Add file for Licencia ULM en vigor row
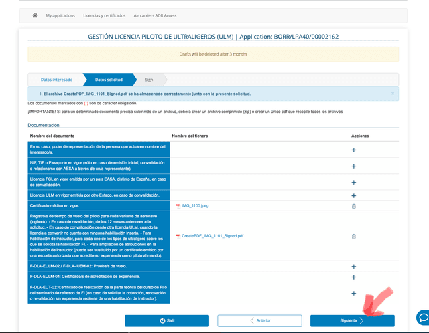 tap(353, 196)
